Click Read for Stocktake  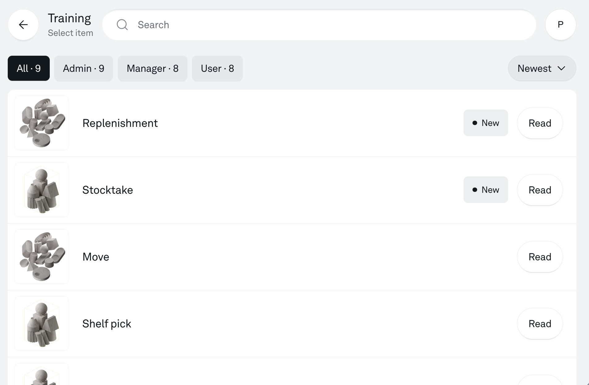click(540, 190)
